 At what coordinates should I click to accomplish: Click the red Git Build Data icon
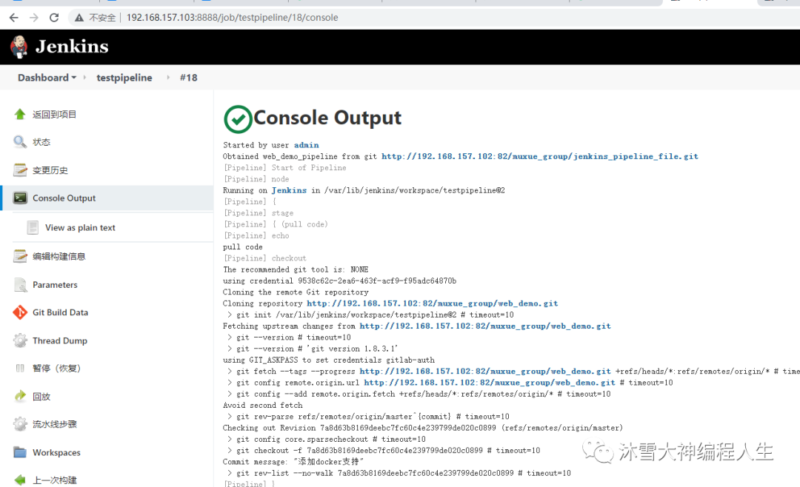coord(20,312)
